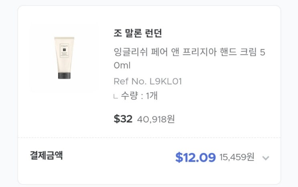The height and width of the screenshot is (187, 298).
Task: Click the 40,918원 won price
Action: (x=156, y=119)
